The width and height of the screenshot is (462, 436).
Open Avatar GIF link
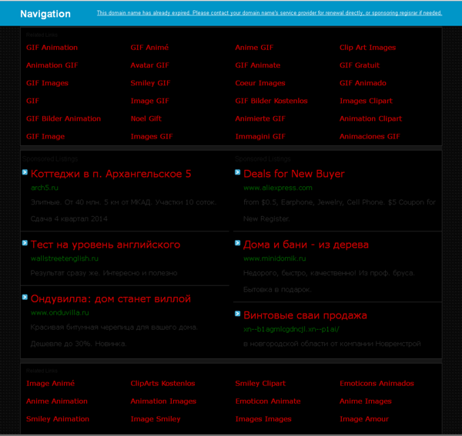click(149, 65)
